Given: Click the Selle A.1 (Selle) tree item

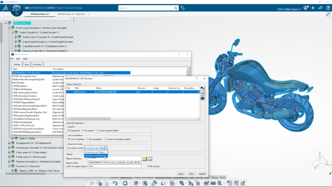Looking at the screenshot, I should tap(27, 139).
